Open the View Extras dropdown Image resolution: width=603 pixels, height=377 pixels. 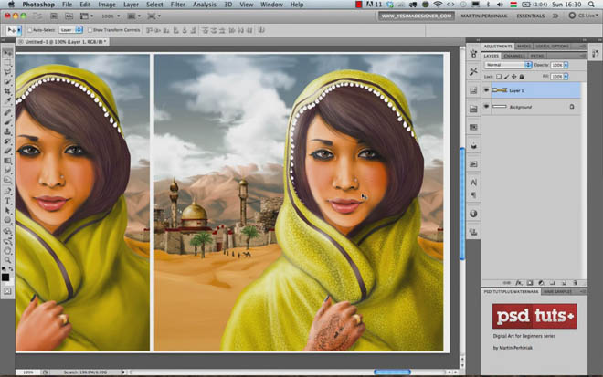click(87, 16)
